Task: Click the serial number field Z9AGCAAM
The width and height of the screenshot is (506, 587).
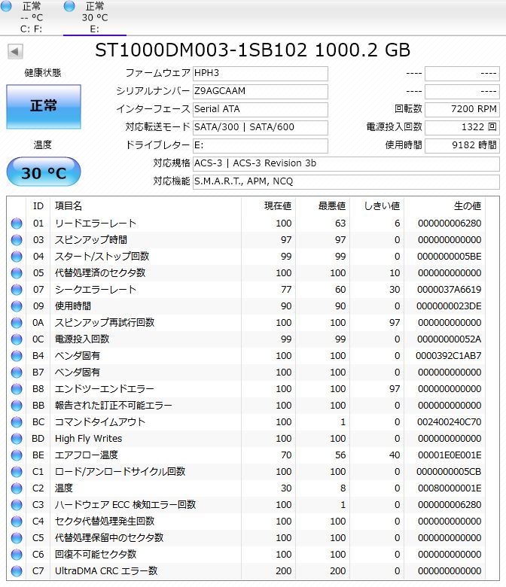Action: coord(261,91)
